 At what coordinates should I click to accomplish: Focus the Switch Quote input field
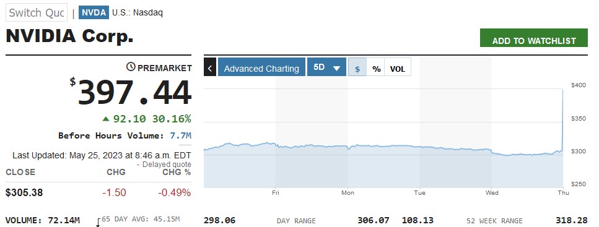tap(37, 12)
